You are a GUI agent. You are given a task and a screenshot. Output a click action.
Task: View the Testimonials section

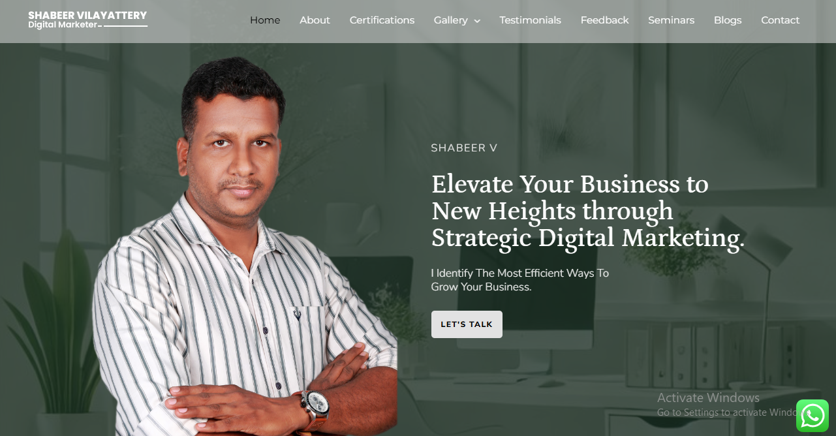click(530, 20)
